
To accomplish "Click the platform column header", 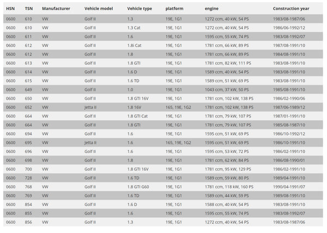I will (x=174, y=9).
